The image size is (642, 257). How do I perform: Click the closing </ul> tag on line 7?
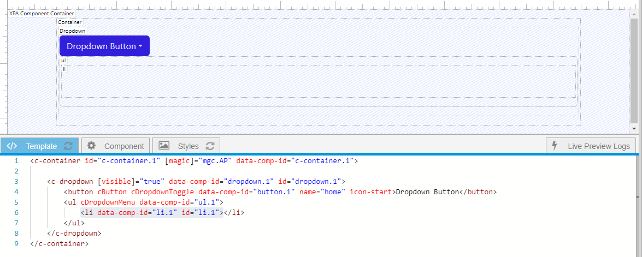[x=74, y=223]
